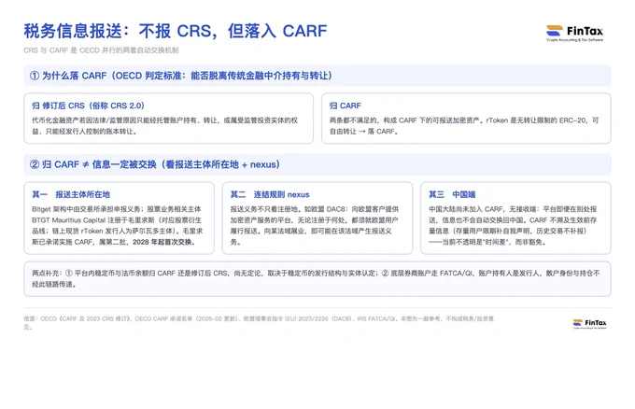Click body text starting 代币化金融资产若因法律

(165, 126)
